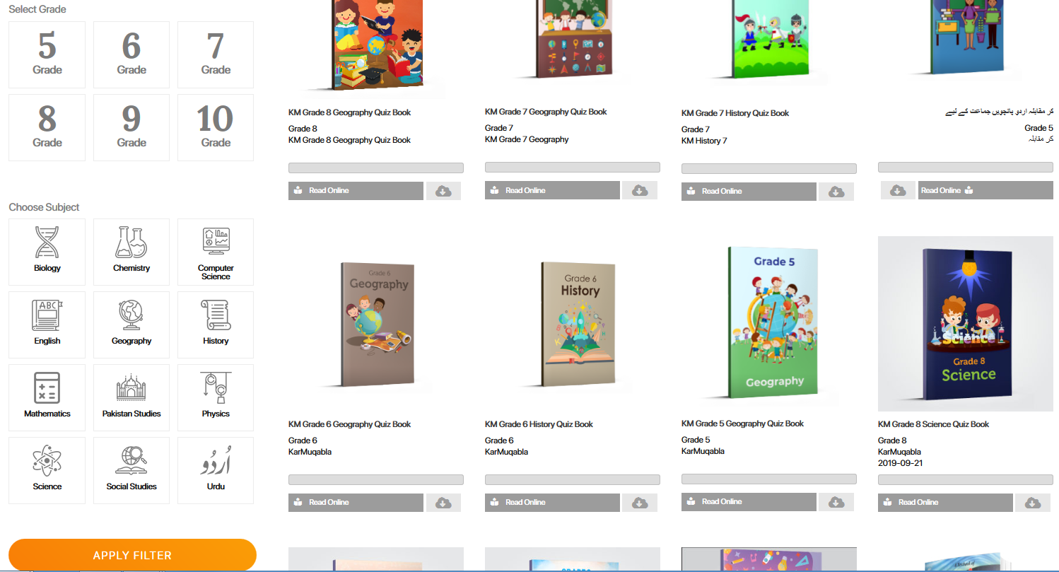Viewport: 1059px width, 572px height.
Task: Toggle the Grade 8 filter
Action: pyautogui.click(x=47, y=128)
